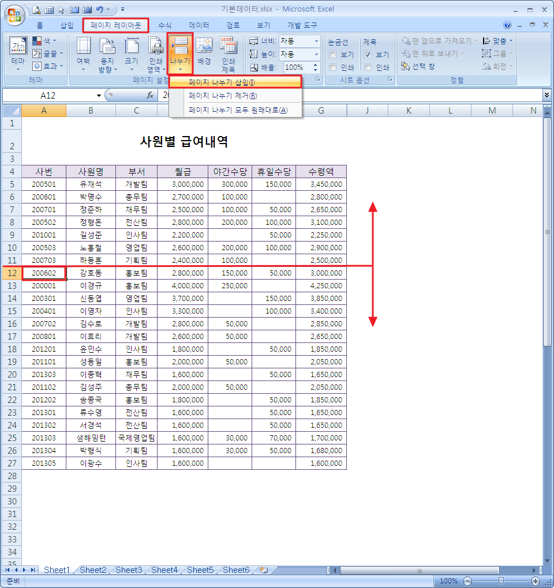Choose 페이지 나누기 모두 원래대로 option

(x=238, y=110)
